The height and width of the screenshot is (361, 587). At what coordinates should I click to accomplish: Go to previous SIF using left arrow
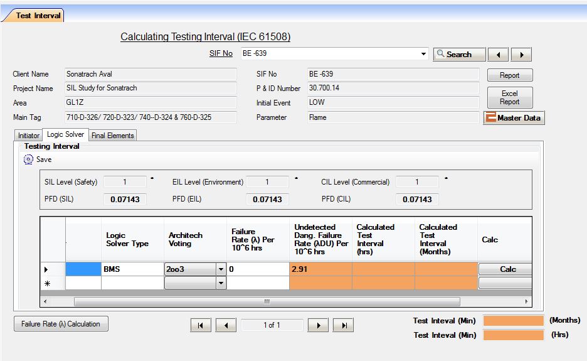coord(498,55)
